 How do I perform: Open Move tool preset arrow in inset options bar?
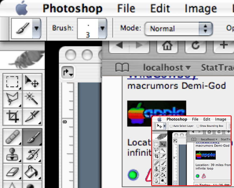[x=164, y=126]
